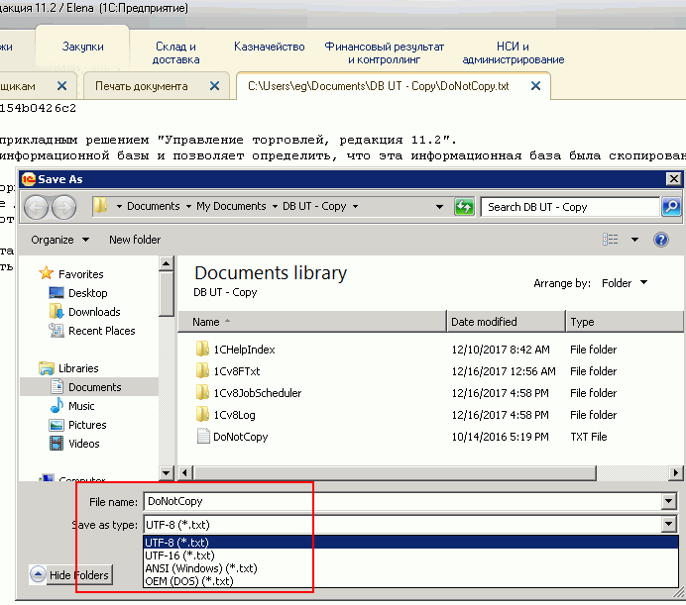Close the Save As dialog

(x=673, y=179)
